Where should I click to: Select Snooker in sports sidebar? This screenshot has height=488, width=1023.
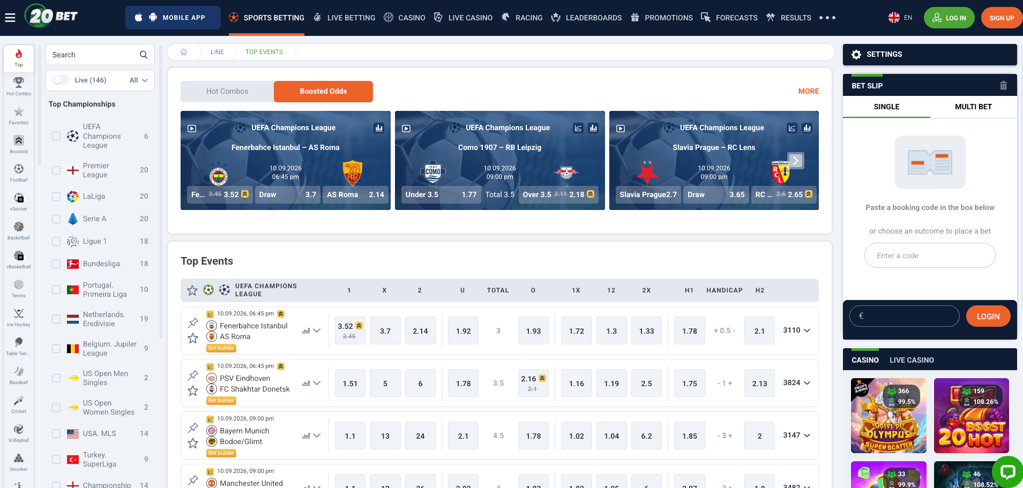tap(19, 462)
